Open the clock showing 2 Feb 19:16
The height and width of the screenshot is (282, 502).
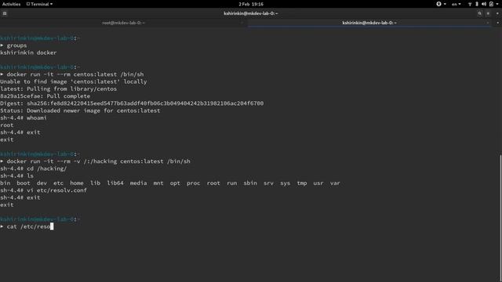click(251, 4)
